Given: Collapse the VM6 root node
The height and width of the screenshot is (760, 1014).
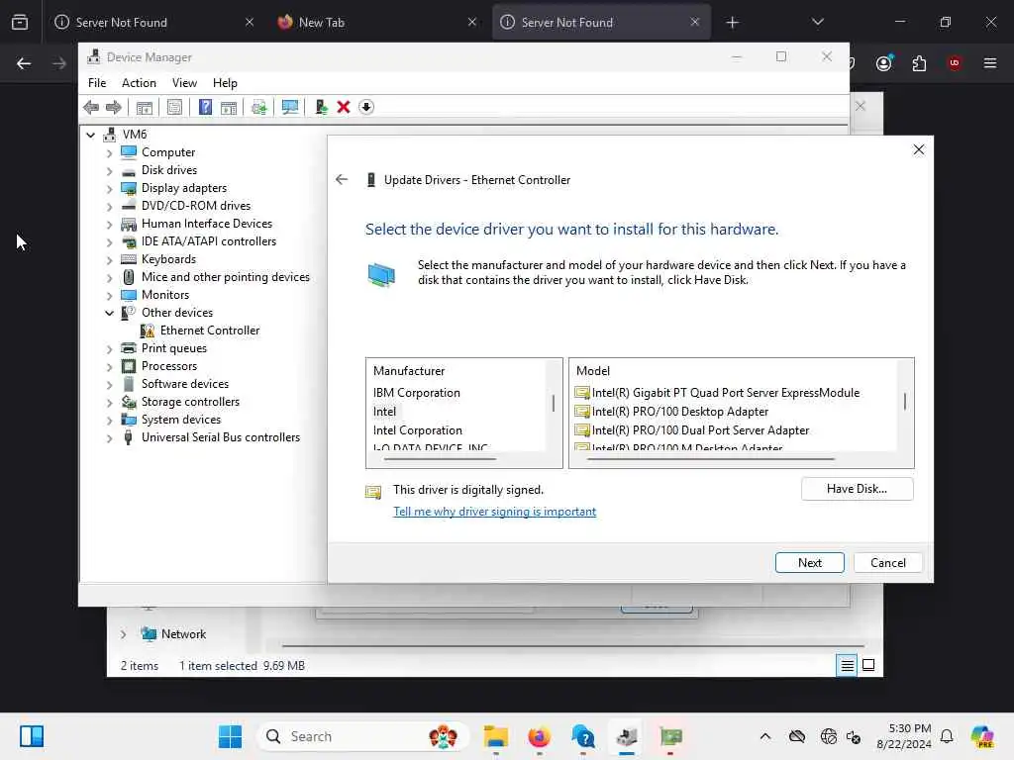Looking at the screenshot, I should pyautogui.click(x=90, y=135).
